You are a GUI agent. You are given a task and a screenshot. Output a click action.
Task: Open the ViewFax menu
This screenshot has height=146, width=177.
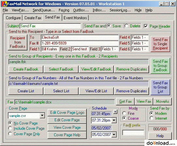20,10
